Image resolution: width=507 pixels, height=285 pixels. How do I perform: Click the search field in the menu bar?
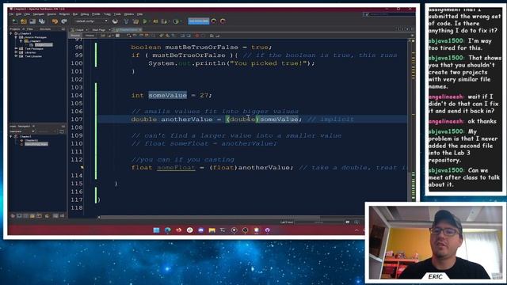[390, 14]
